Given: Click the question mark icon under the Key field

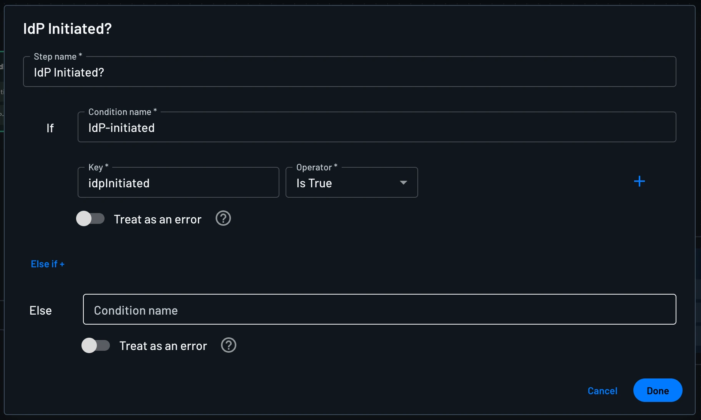Looking at the screenshot, I should [x=223, y=218].
